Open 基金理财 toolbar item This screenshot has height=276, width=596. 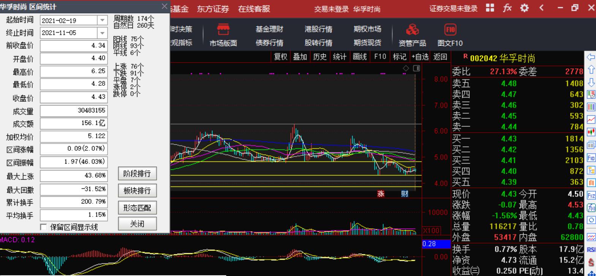269,29
